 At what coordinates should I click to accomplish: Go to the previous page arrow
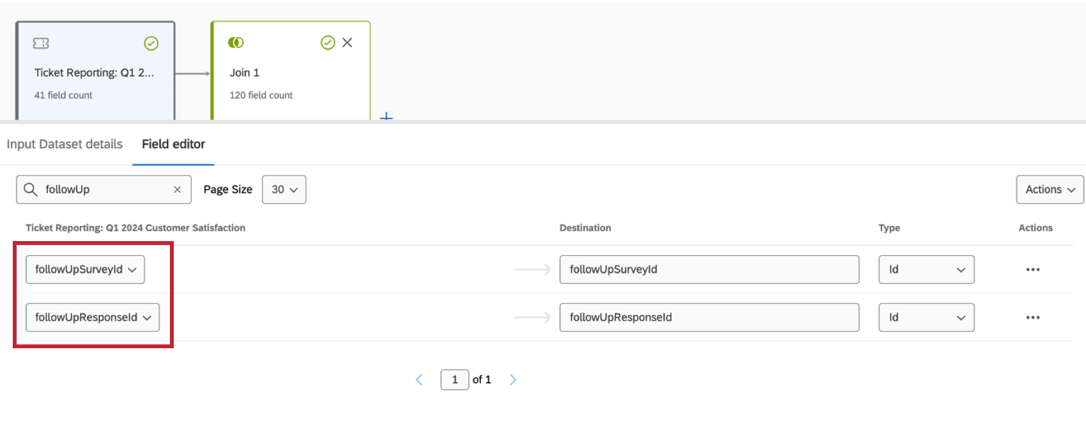419,380
